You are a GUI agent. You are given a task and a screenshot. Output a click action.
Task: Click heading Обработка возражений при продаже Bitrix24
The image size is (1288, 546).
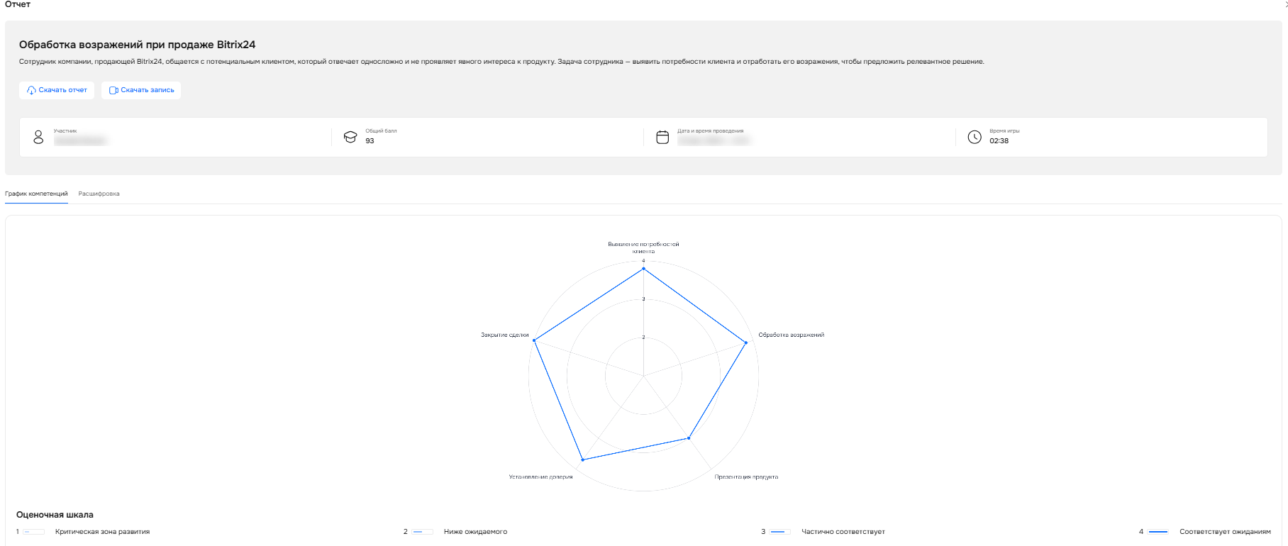(137, 45)
